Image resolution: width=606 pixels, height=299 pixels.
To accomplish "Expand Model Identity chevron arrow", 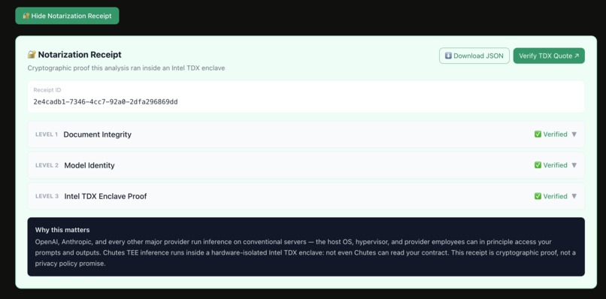I will pos(574,165).
